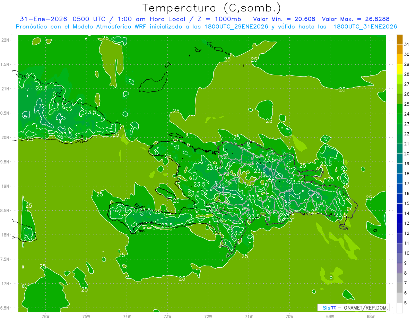Click the '20N' latitude axis label

click(5, 137)
